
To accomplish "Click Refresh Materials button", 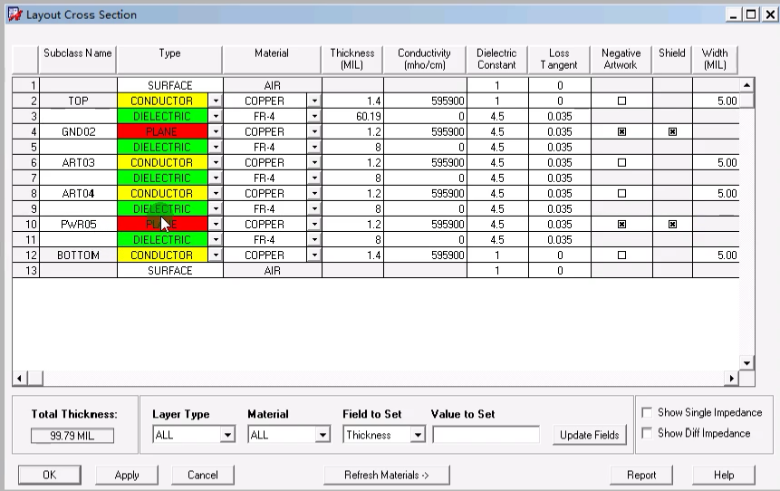I will [387, 475].
